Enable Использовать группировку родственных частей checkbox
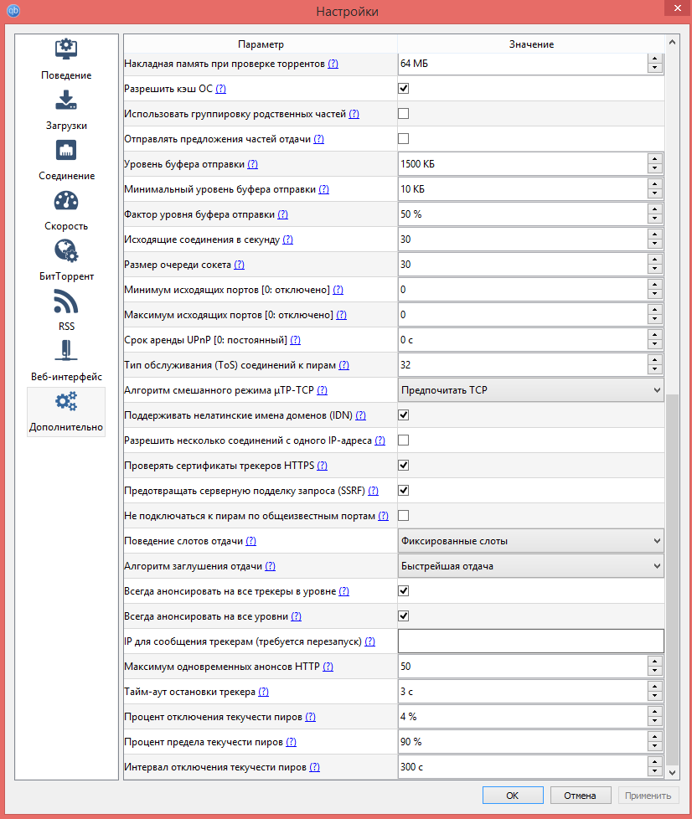692x819 pixels. click(403, 113)
